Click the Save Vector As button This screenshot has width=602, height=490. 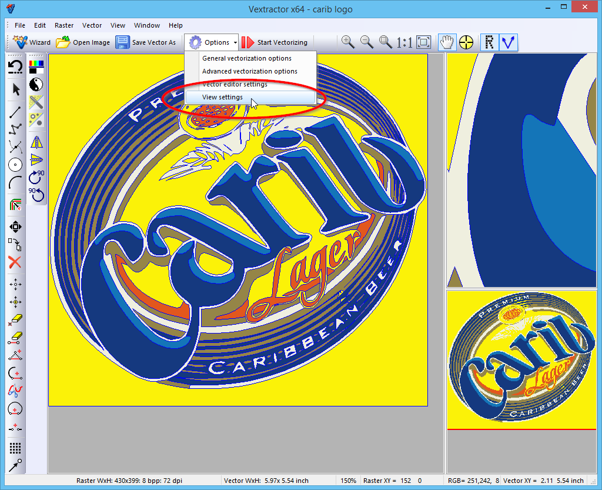146,42
